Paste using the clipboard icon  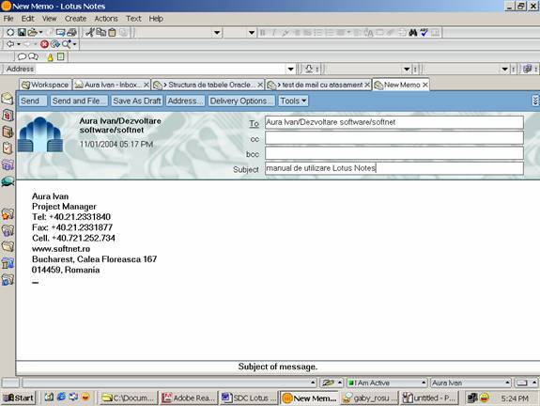113,32
